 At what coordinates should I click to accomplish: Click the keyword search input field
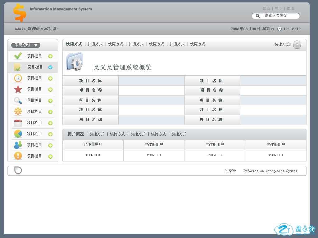tap(279, 16)
